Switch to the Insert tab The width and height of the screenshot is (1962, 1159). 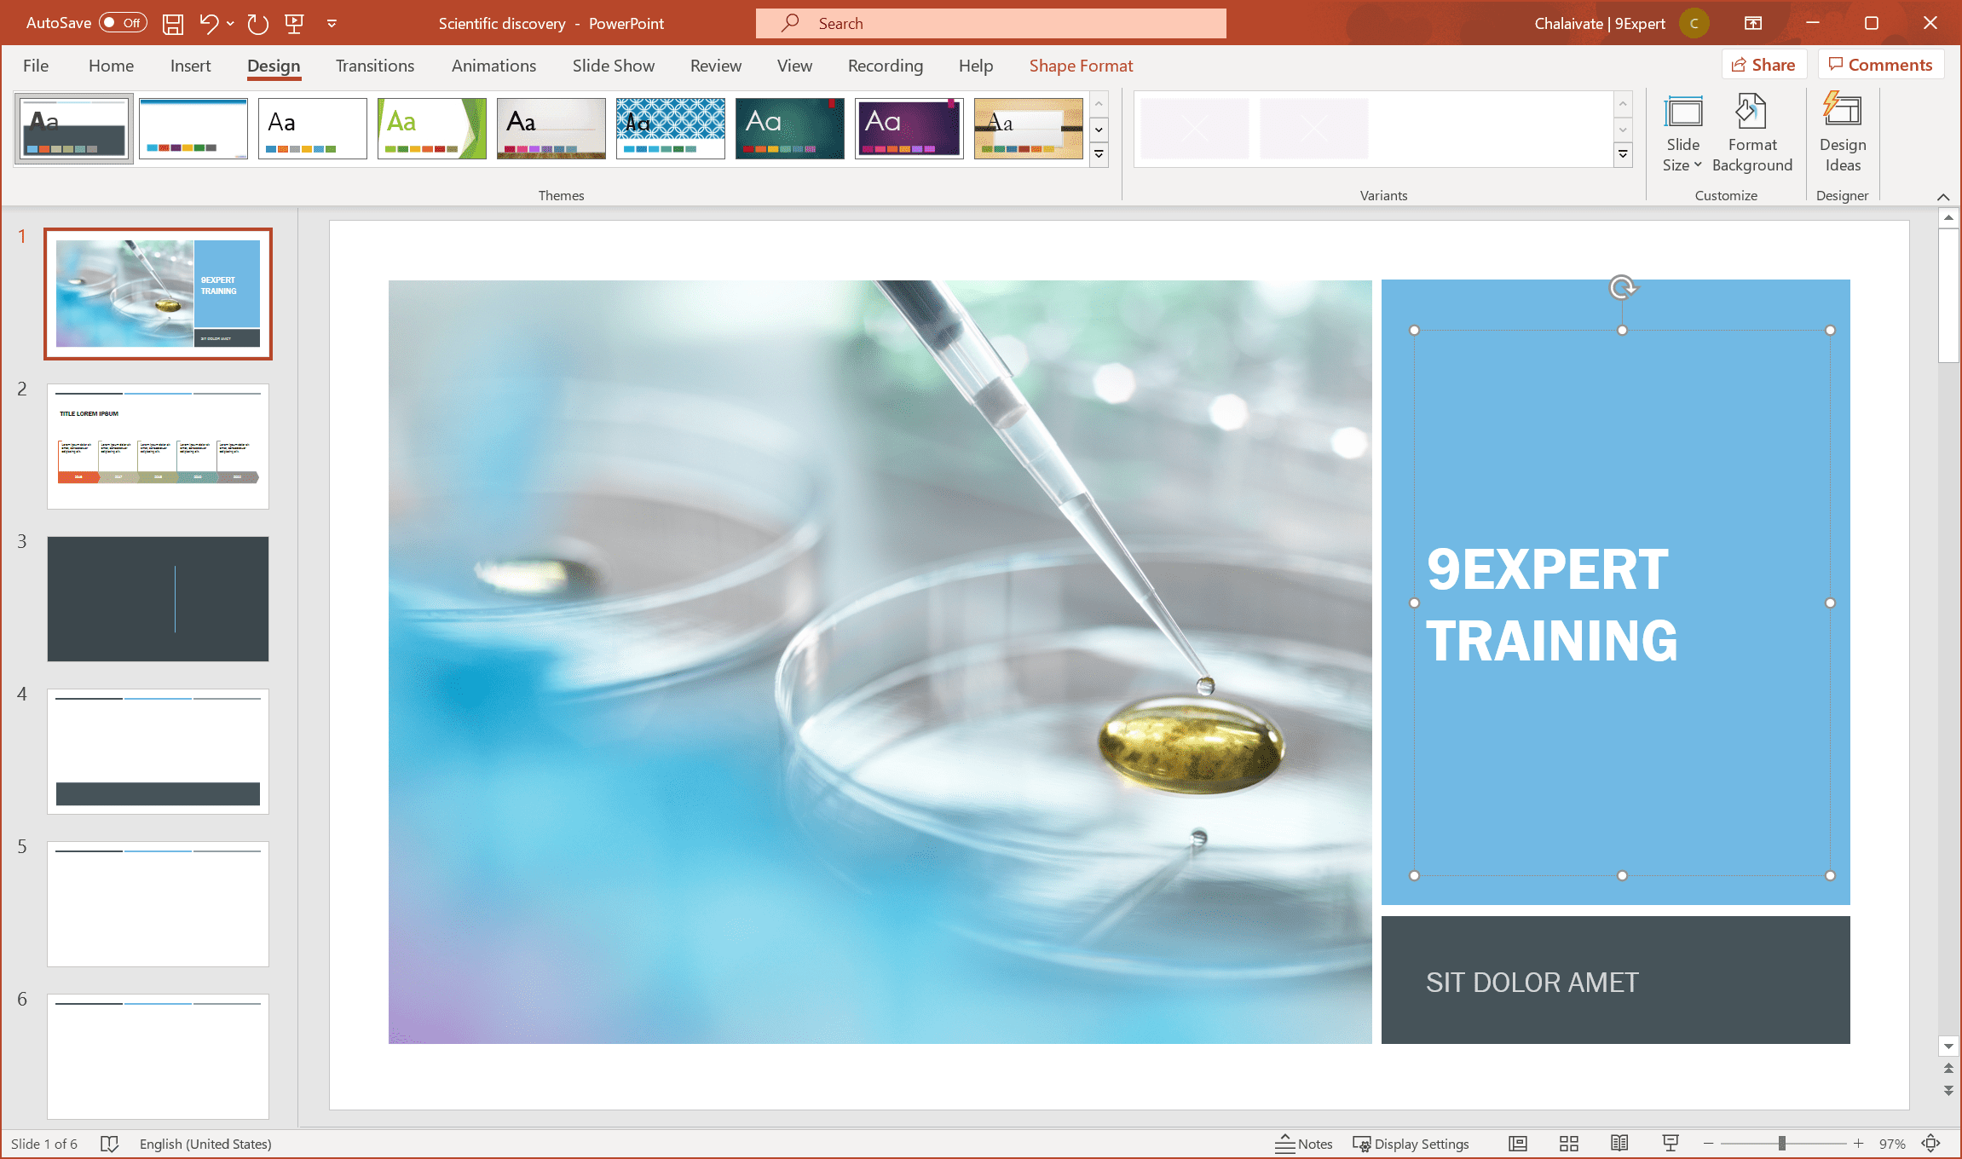tap(190, 66)
